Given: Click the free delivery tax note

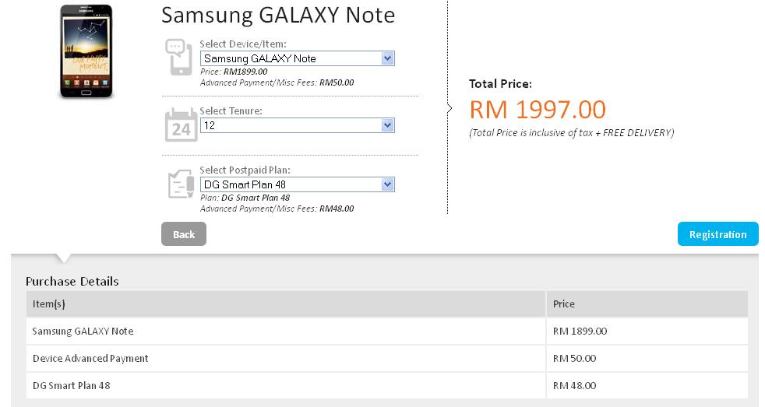Looking at the screenshot, I should pyautogui.click(x=571, y=132).
